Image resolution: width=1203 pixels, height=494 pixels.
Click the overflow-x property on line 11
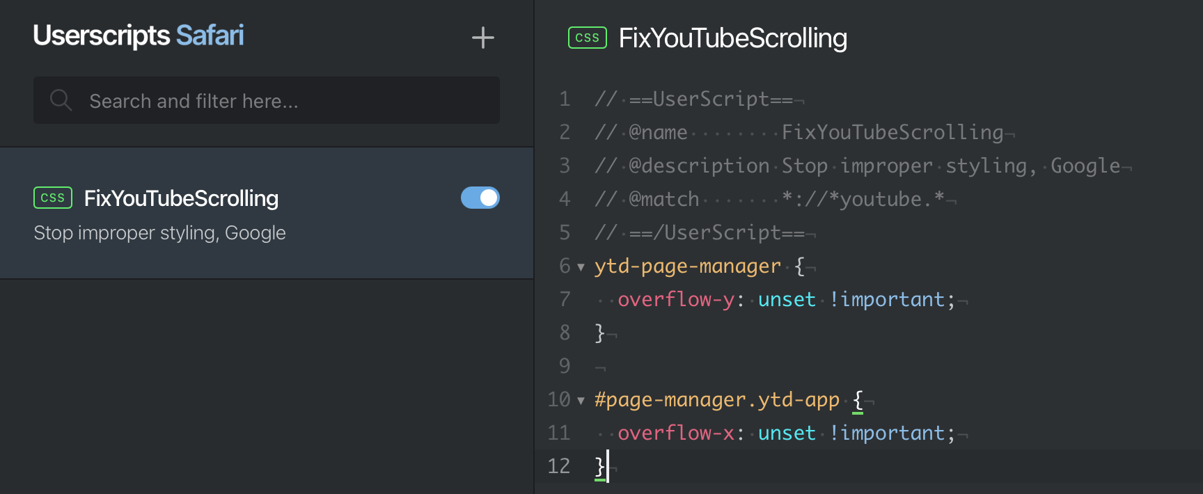tap(675, 433)
